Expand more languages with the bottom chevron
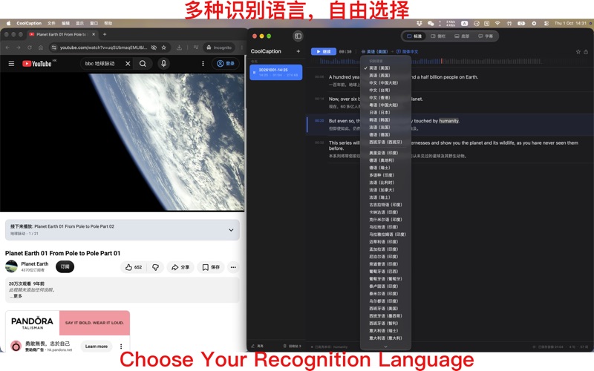The height and width of the screenshot is (371, 594). [385, 347]
